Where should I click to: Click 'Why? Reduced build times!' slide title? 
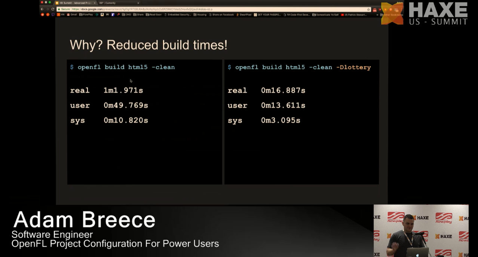click(148, 45)
